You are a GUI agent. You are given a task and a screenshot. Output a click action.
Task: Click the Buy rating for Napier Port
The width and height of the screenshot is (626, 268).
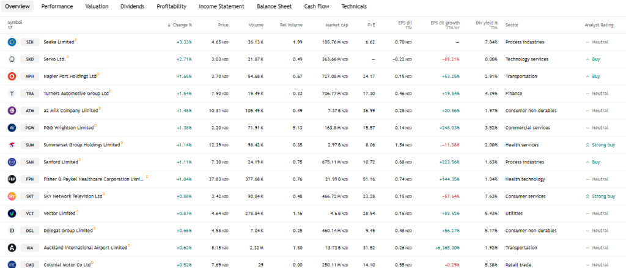click(x=593, y=76)
